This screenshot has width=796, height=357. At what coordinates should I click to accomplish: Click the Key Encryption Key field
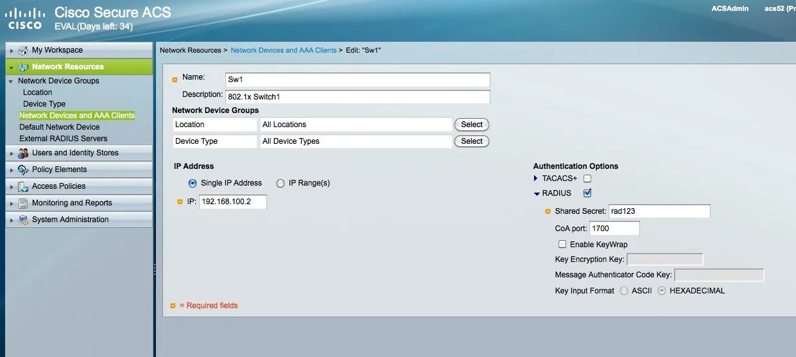point(665,259)
